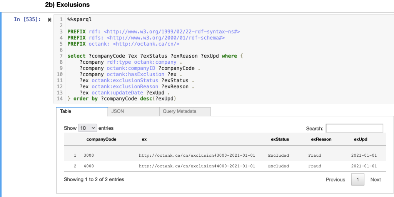This screenshot has width=394, height=197.
Task: Click the exclusion#3000-2021-01-01 URL cell
Action: coord(197,156)
